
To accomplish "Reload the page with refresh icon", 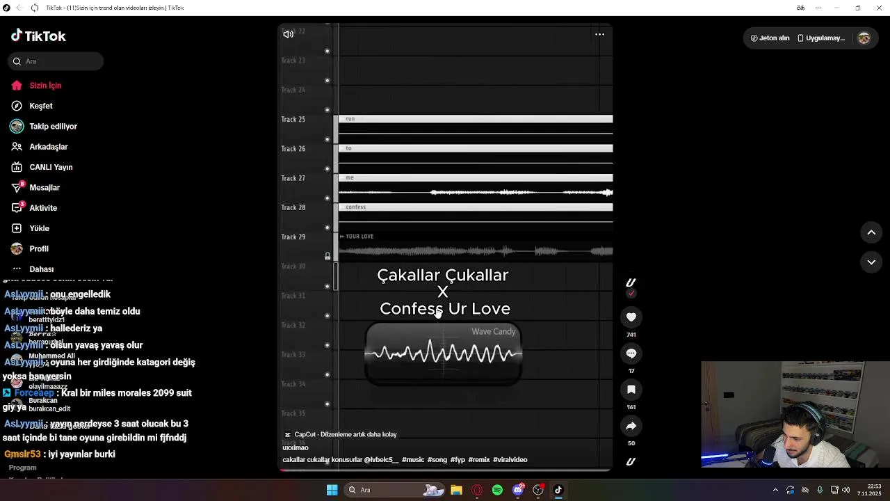I will click(x=34, y=8).
